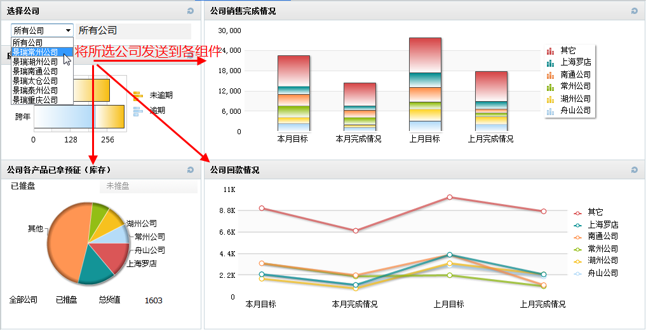
Task: Switch to the 未推盘 tab
Action: (x=118, y=186)
